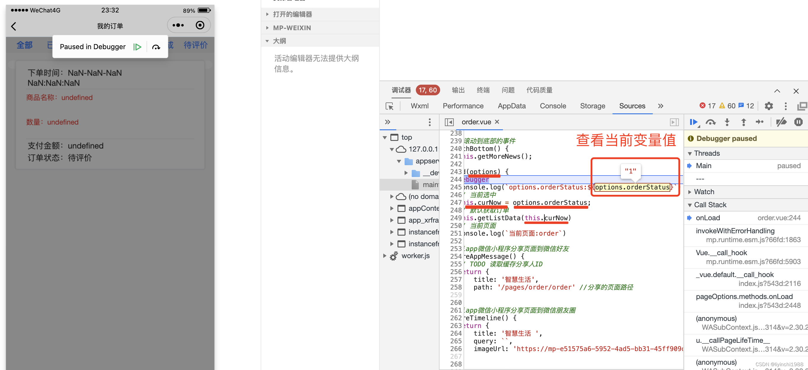The height and width of the screenshot is (370, 808).
Task: Click the step over function icon
Action: click(711, 122)
